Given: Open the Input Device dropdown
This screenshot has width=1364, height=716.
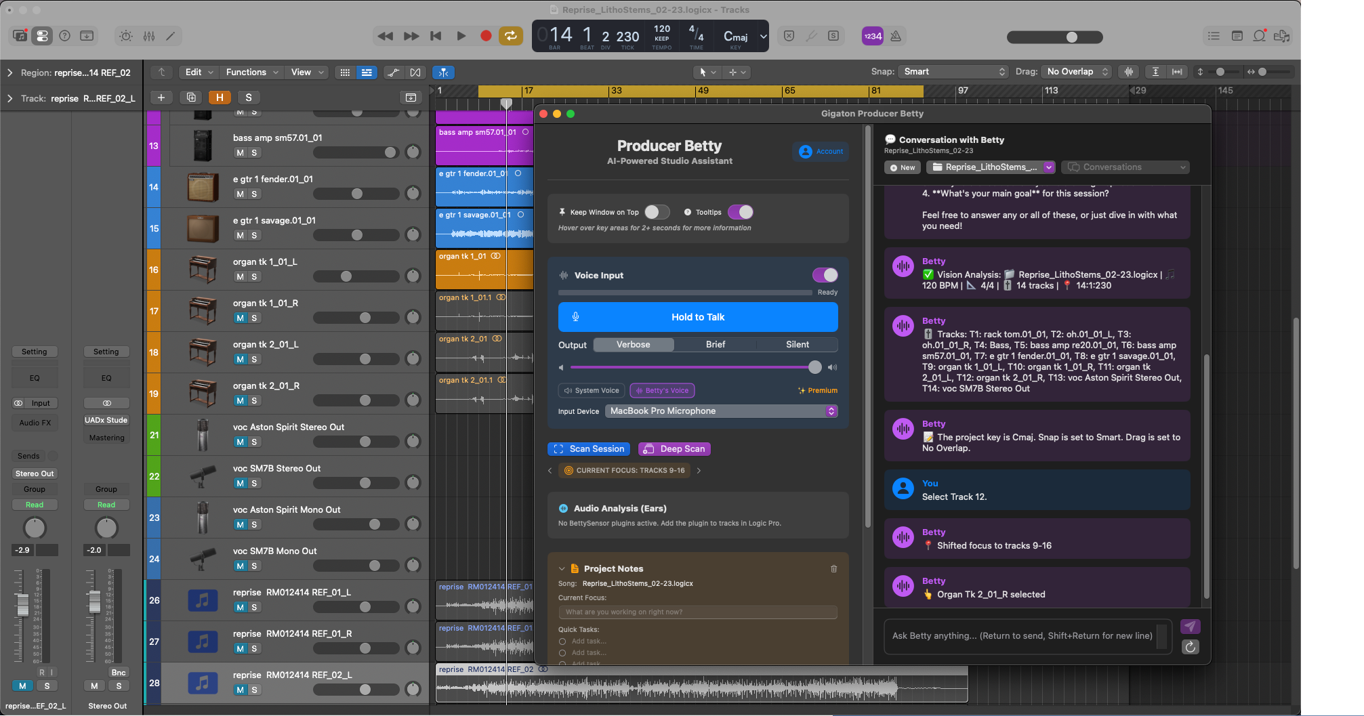Looking at the screenshot, I should click(721, 411).
